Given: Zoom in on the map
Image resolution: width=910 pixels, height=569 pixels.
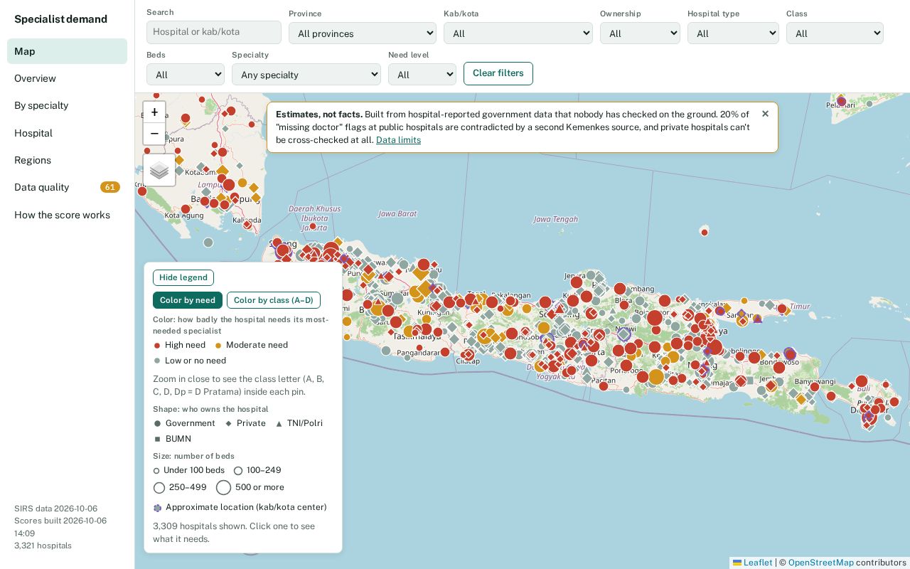Looking at the screenshot, I should point(154,112).
